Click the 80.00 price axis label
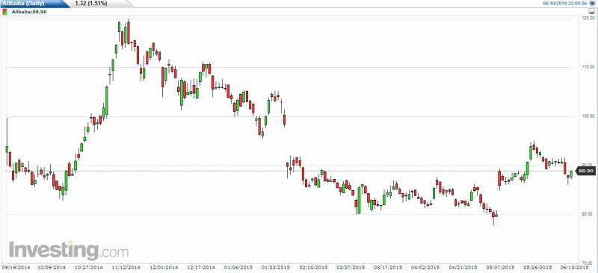 (588, 214)
